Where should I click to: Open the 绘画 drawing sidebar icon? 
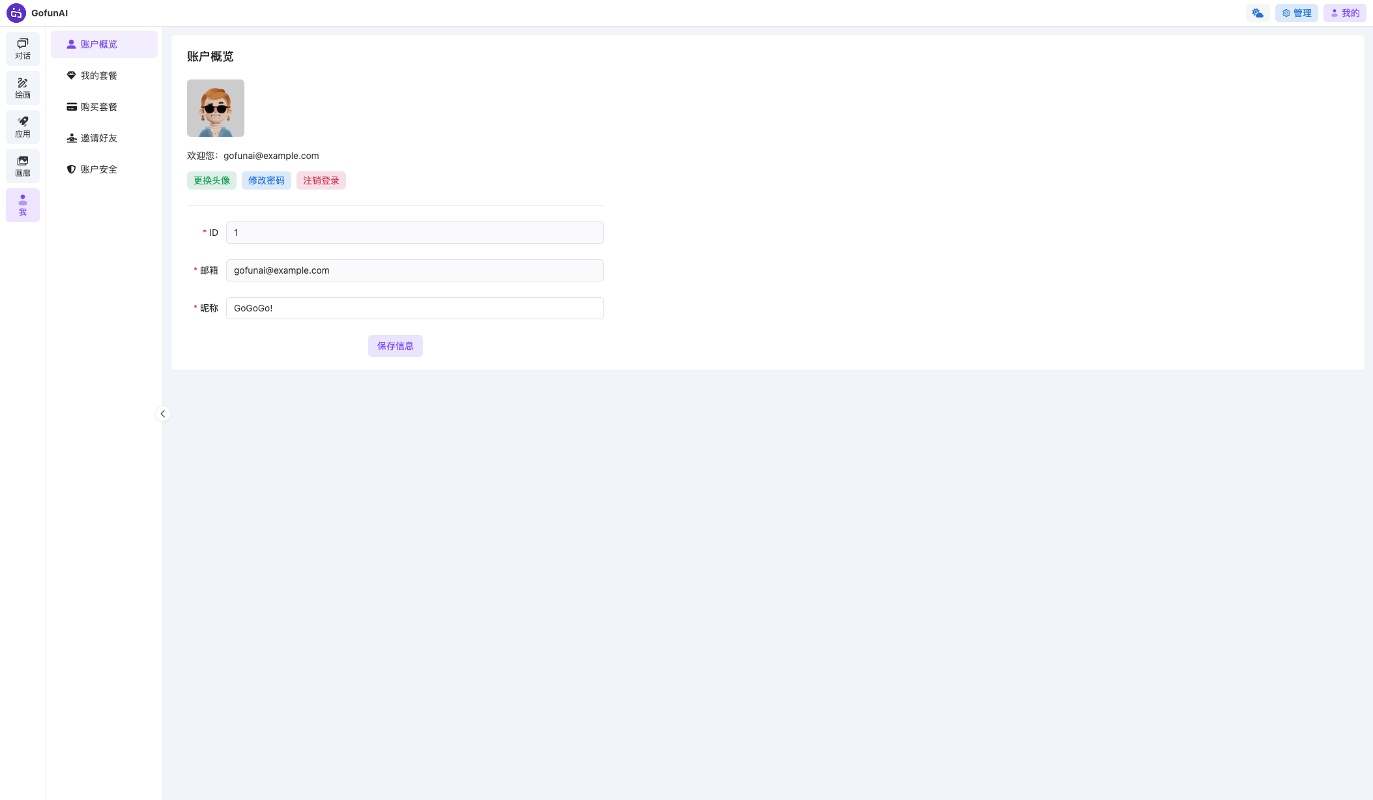coord(23,88)
